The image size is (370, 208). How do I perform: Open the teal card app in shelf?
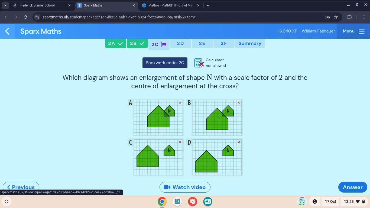(x=208, y=201)
